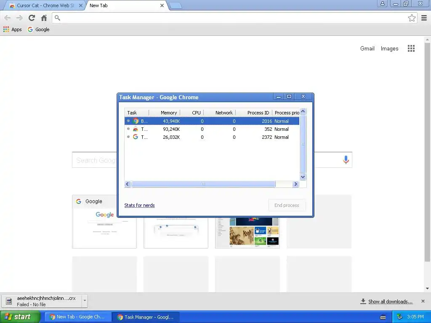The width and height of the screenshot is (431, 323).
Task: Click the browser forward arrow
Action: coord(19,18)
